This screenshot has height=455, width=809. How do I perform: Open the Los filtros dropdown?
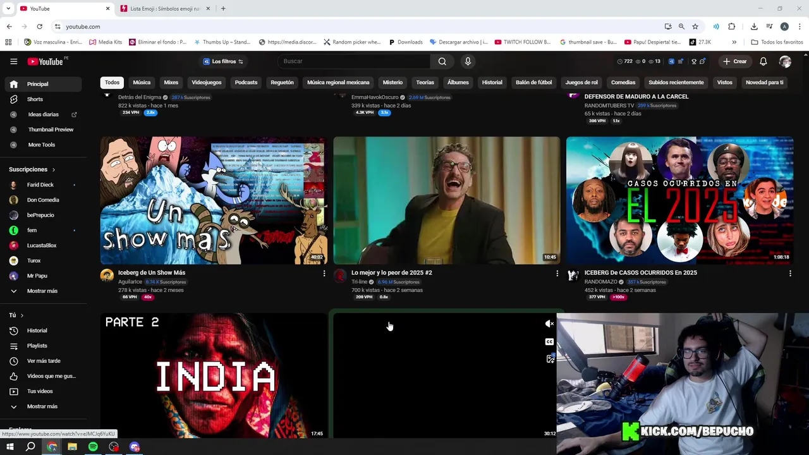pos(223,61)
